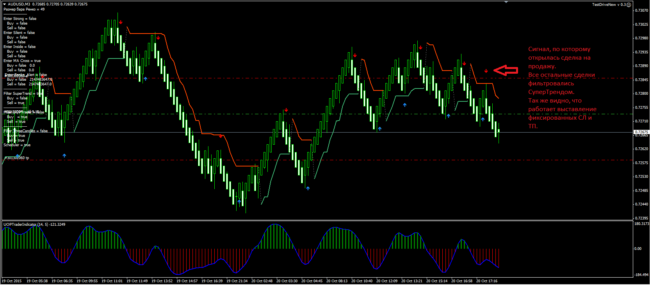Click price axis label 0.72710
Screen dimensions: 650x285
click(641, 121)
